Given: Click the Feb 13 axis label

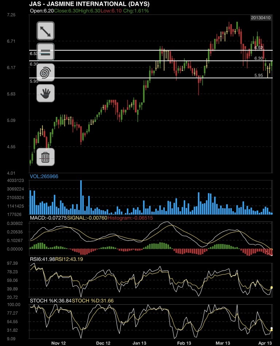Looking at the screenshot, I should click(184, 343).
